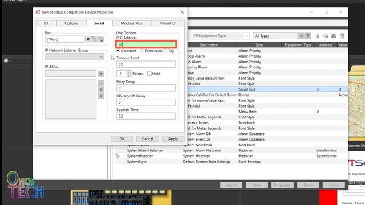Image resolution: width=365 pixels, height=205 pixels.
Task: Select the Menu Item row
Action: point(267,112)
